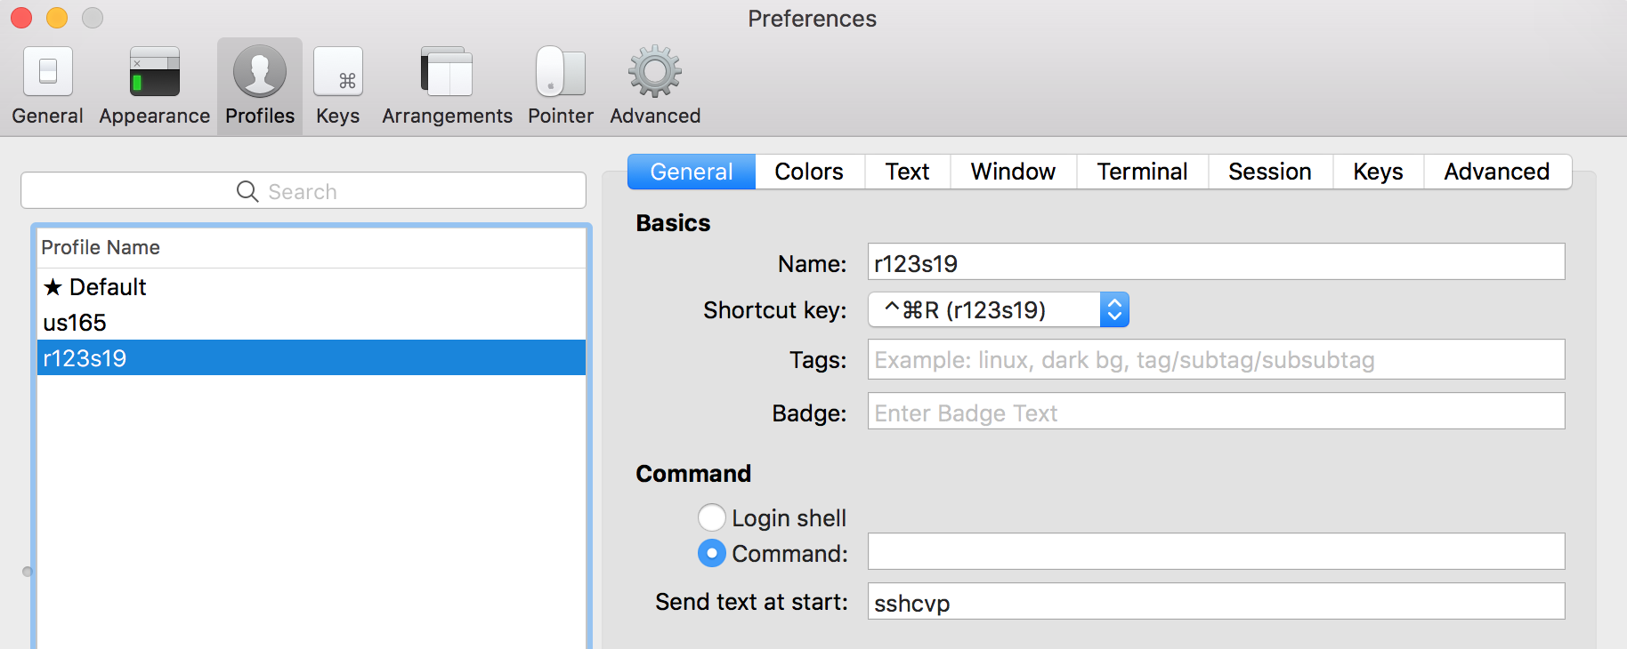Click the Tags input field
The height and width of the screenshot is (649, 1627).
[1217, 359]
